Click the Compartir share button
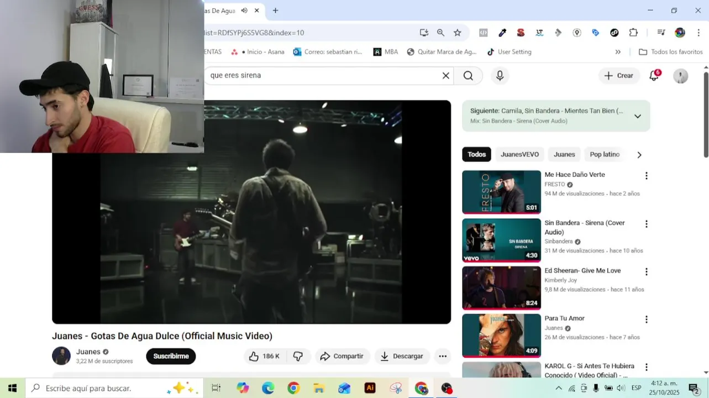This screenshot has height=398, width=709. [x=342, y=357]
